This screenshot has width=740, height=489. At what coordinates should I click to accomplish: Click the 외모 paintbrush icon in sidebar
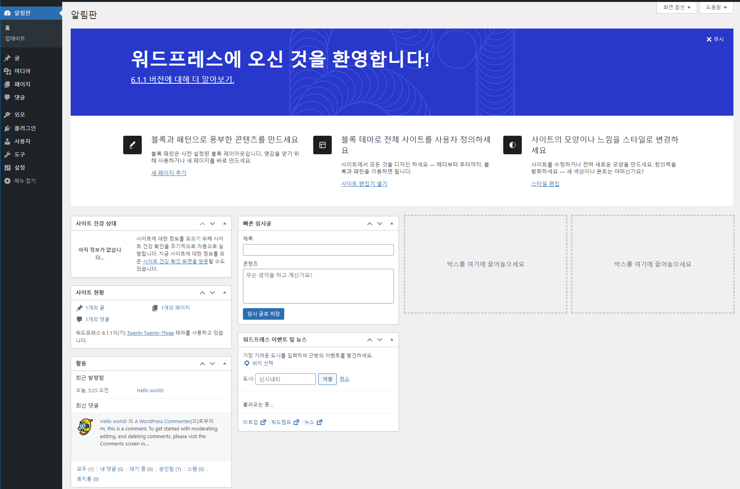[7, 115]
